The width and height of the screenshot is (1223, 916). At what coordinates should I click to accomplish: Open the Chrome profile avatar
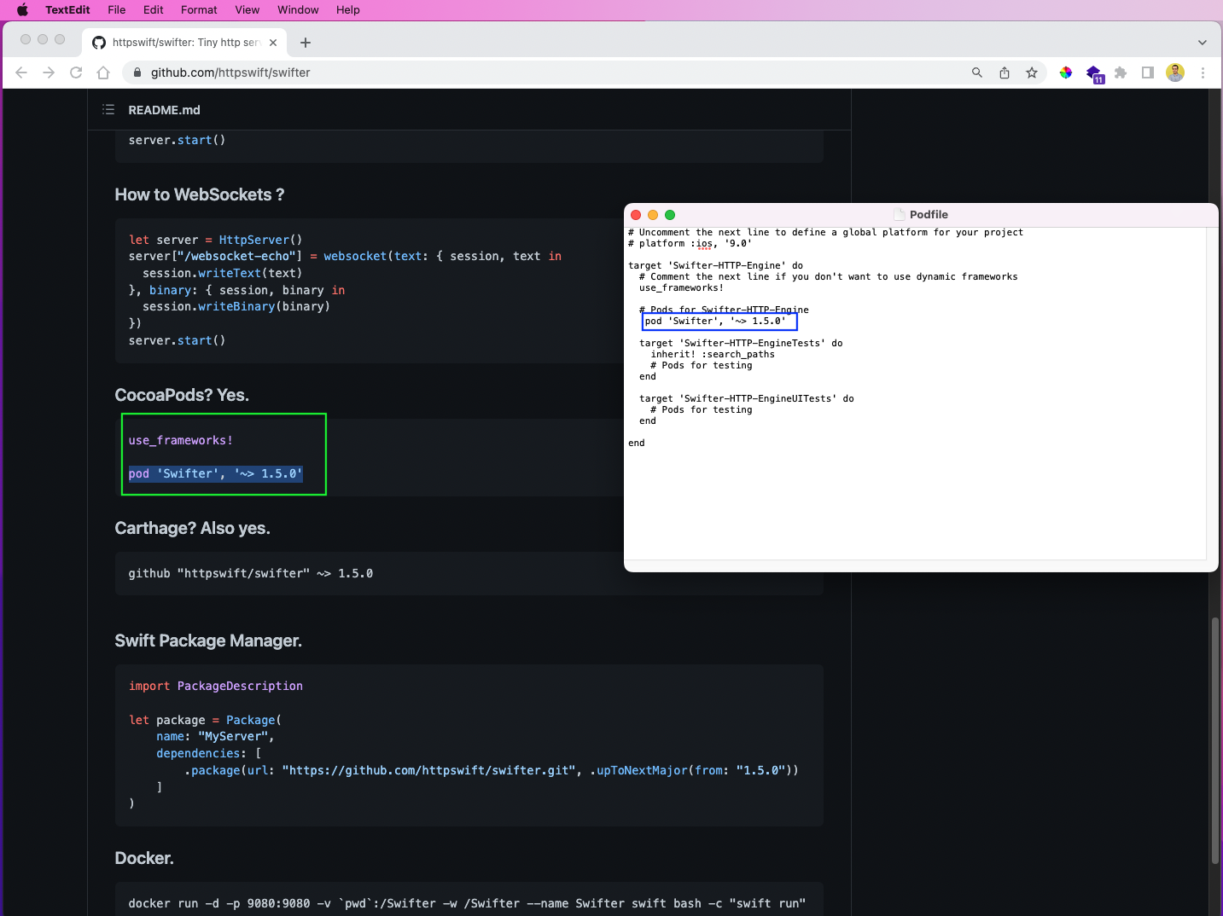[x=1175, y=72]
